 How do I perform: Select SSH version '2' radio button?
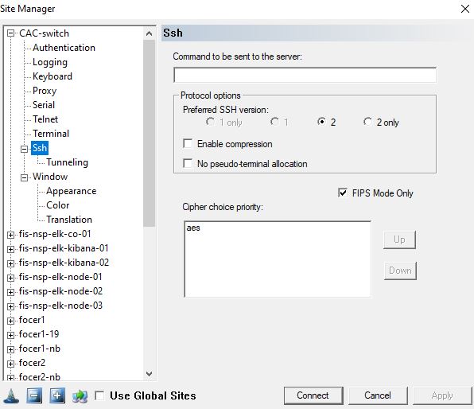[x=321, y=122]
